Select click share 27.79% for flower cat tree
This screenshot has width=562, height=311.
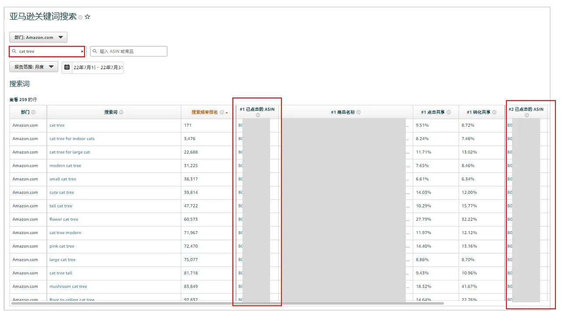(423, 220)
